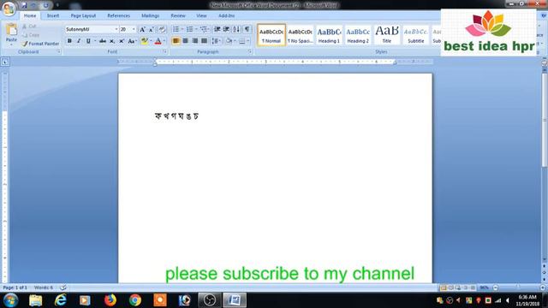
Task: Redo using the Quick Access Toolbar
Action: click(45, 5)
